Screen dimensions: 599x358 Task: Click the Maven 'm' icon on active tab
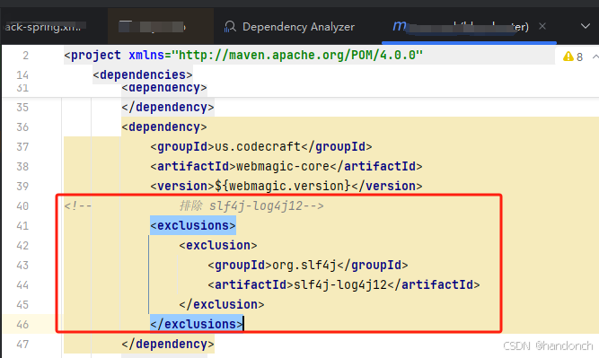[400, 26]
